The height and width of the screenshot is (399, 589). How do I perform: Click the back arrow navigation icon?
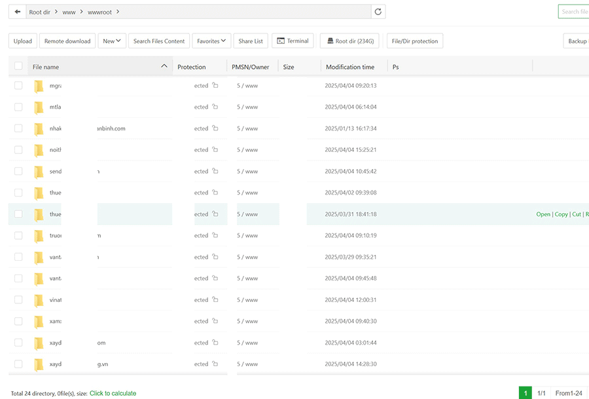point(18,12)
